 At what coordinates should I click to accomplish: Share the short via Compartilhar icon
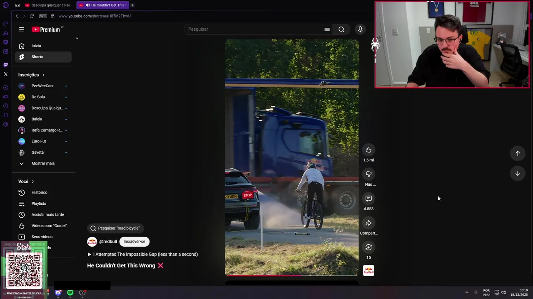[369, 223]
